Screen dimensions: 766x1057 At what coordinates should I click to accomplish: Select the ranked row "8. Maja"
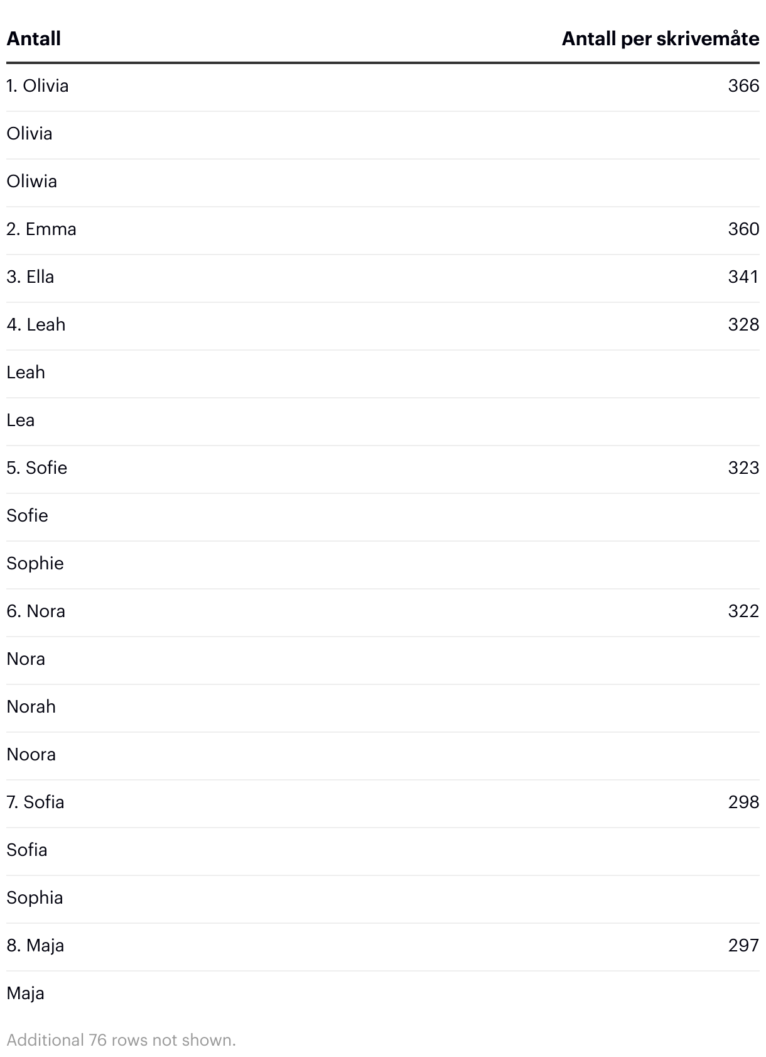tap(36, 945)
